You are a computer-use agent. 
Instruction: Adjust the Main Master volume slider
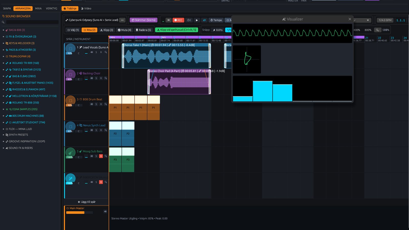(x=79, y=213)
